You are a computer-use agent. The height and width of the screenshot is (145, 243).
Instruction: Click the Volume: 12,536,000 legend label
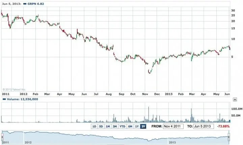[x=22, y=99]
